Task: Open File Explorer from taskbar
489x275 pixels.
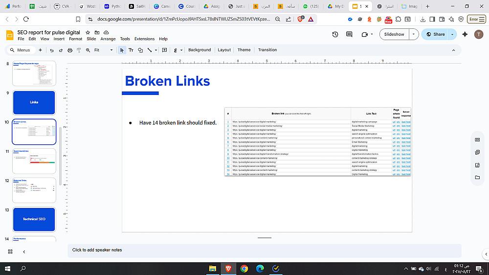Action: point(213,269)
